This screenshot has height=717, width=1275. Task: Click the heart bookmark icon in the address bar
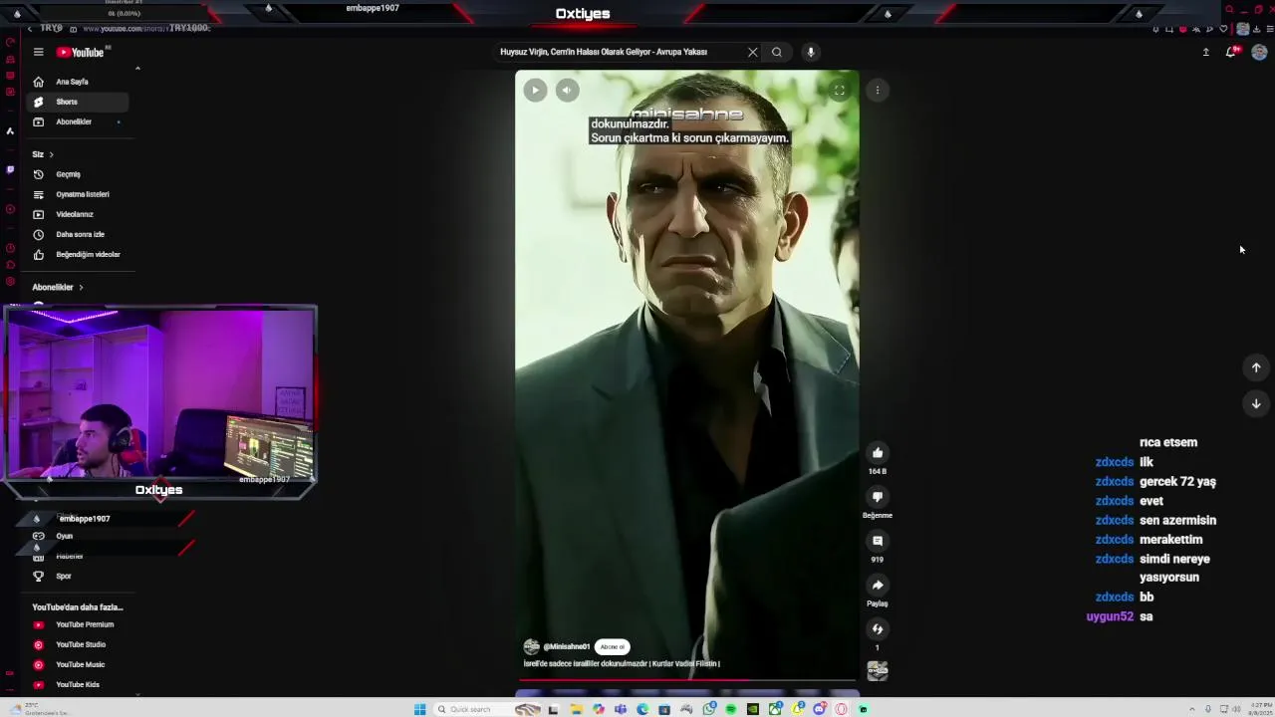pyautogui.click(x=1223, y=29)
